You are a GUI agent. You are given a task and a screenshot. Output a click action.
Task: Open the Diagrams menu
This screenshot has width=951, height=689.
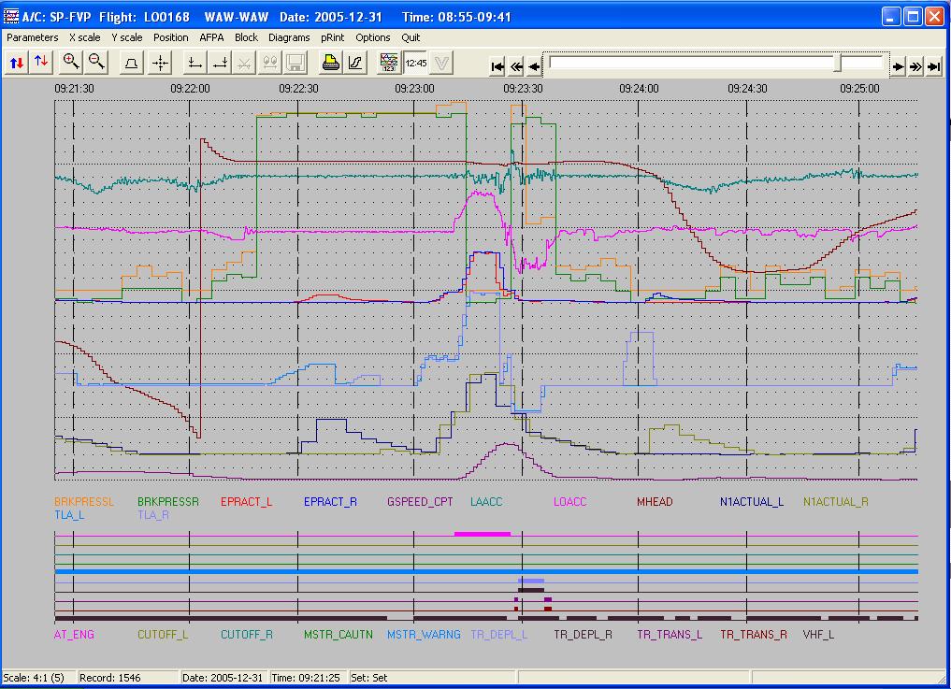click(x=289, y=37)
